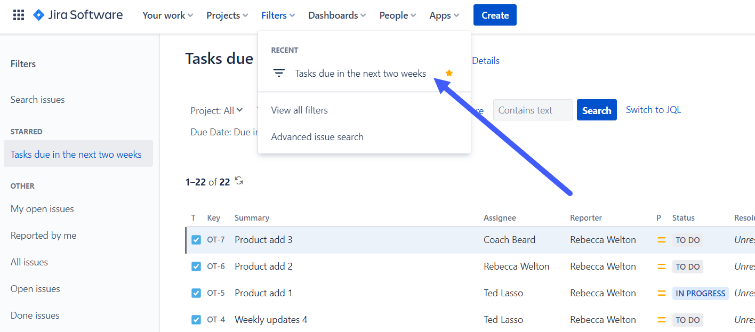Click medium priority icon for OT-7

pyautogui.click(x=662, y=240)
